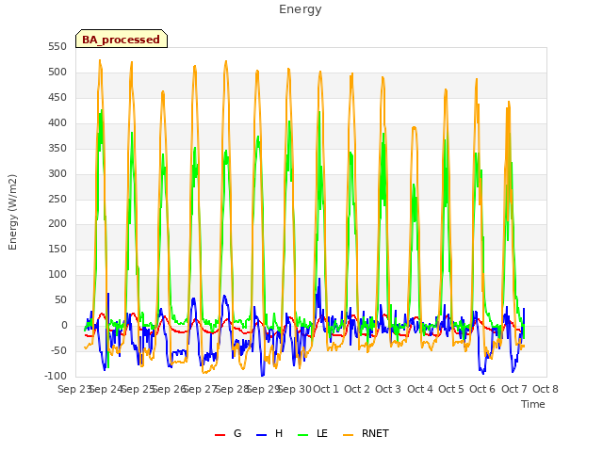Click the Oct 5 x-axis tick label
Viewport: 603px width, 452px height.
point(451,389)
